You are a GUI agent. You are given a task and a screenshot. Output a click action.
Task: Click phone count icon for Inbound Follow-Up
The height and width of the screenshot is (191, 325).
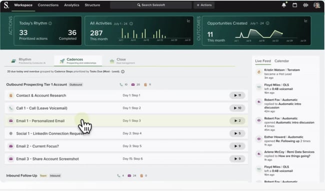(118, 176)
